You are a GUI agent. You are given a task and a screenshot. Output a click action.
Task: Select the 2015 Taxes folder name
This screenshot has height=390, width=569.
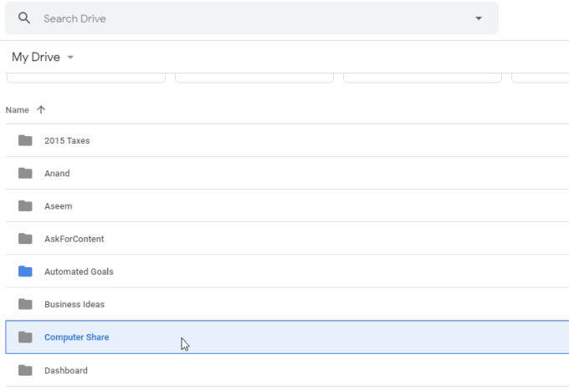(67, 140)
